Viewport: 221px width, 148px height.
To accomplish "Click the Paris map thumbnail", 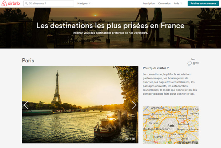I will [171, 125].
